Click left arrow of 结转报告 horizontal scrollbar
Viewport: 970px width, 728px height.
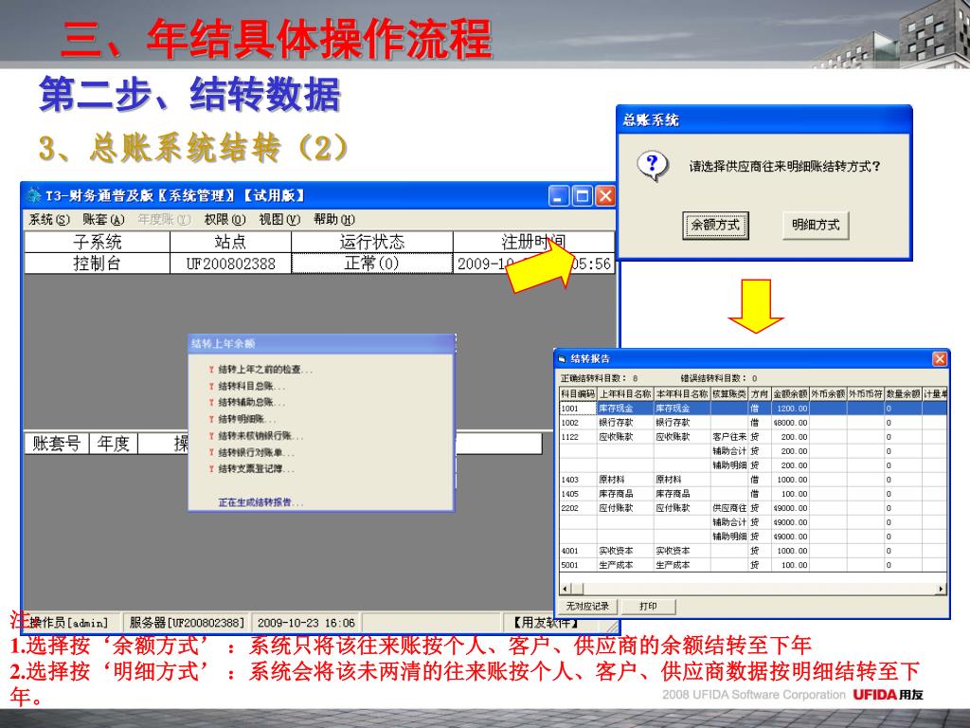point(565,589)
